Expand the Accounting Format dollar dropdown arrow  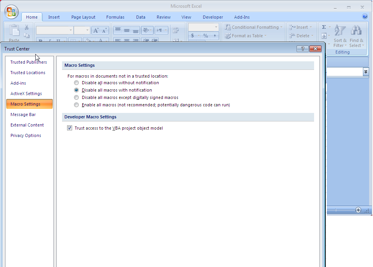(199, 36)
